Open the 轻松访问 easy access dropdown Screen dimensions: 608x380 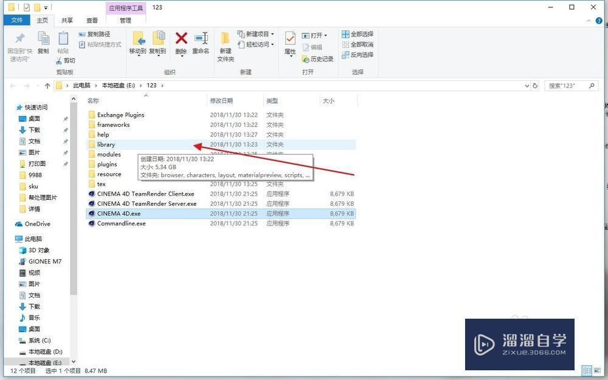click(x=255, y=44)
